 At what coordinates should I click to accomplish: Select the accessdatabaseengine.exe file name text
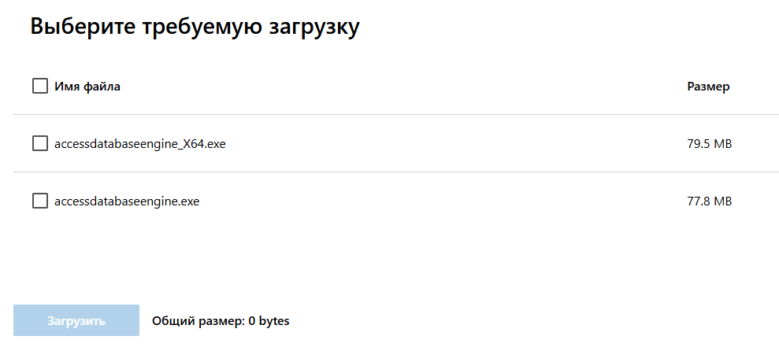coord(127,201)
